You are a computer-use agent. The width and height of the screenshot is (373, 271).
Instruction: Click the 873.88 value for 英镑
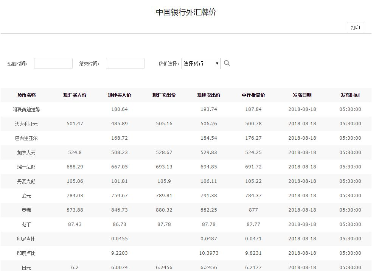[75, 210]
